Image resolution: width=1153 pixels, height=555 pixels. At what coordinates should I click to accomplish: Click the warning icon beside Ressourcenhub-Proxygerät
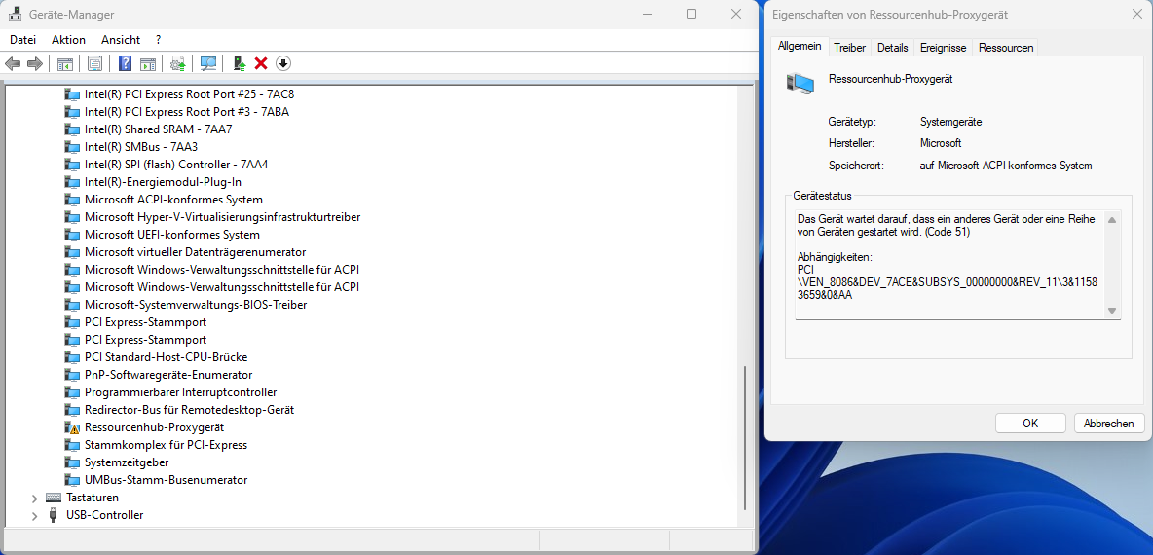point(72,427)
